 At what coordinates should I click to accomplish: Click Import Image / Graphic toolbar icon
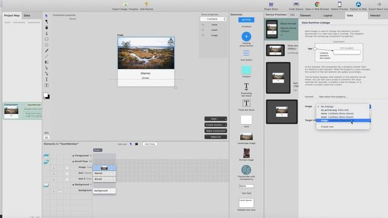[125, 6]
